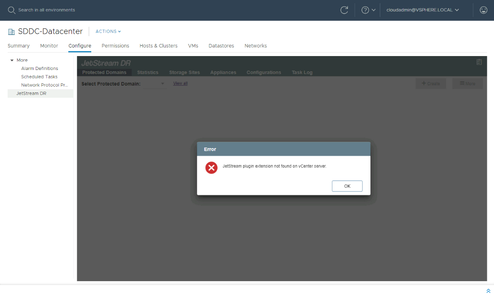The image size is (494, 296).
Task: Expand the bottom panel double-chevron icon
Action: coord(488,291)
